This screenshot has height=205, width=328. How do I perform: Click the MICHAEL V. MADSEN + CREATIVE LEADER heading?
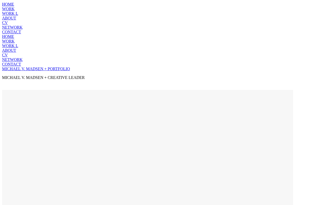point(43,78)
